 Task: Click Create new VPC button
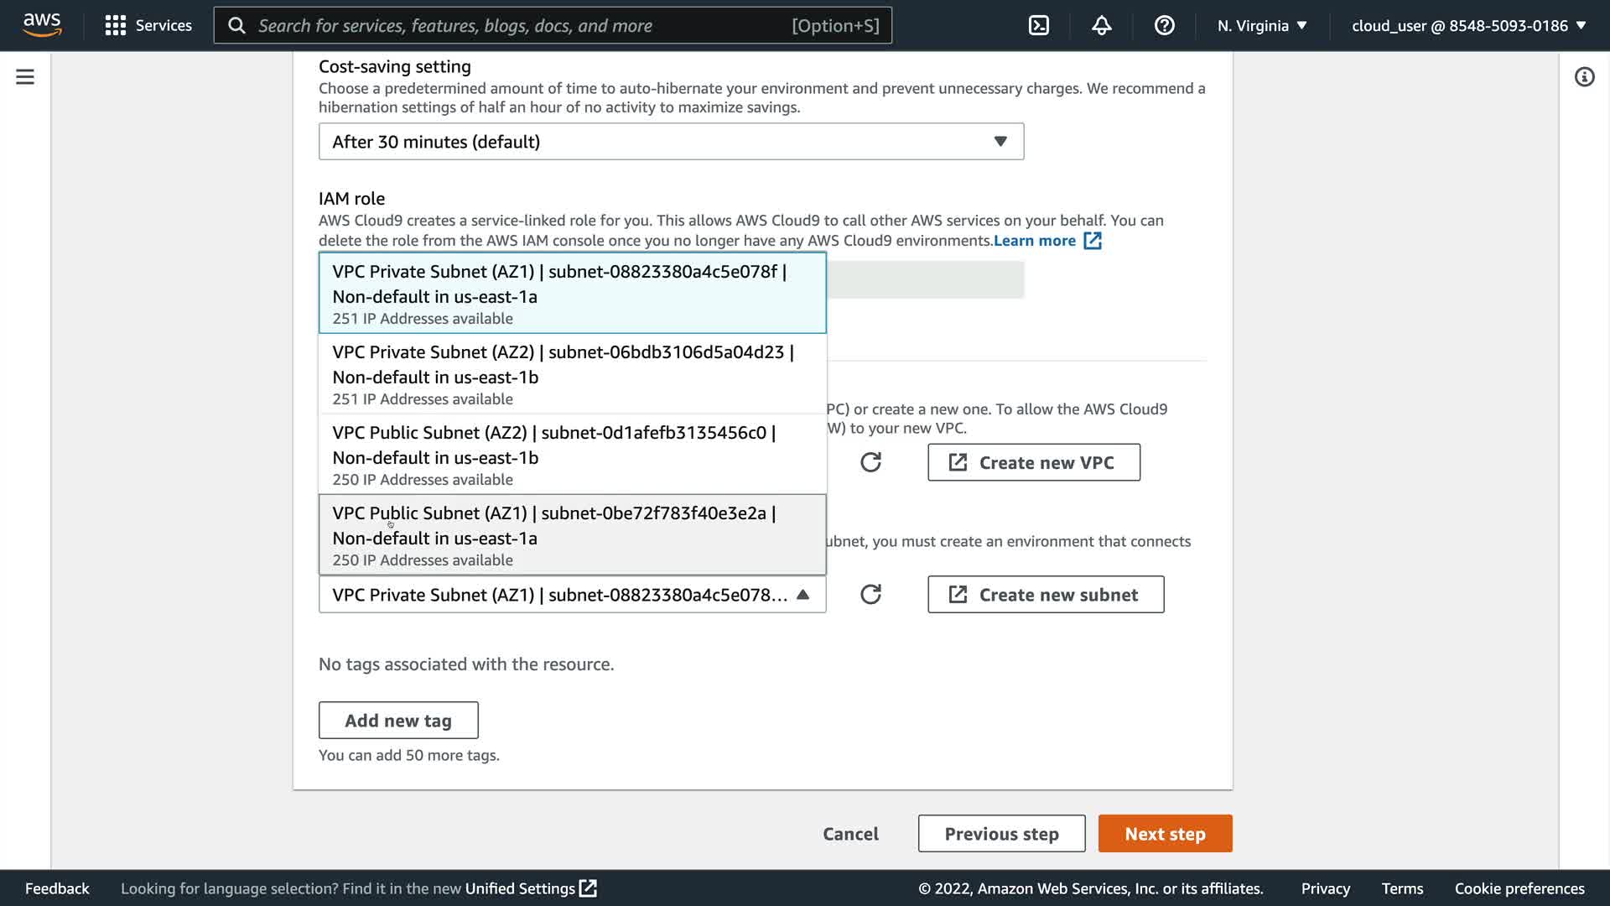1033,462
